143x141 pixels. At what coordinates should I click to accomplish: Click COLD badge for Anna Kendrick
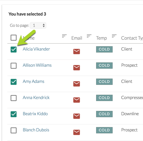104,98
